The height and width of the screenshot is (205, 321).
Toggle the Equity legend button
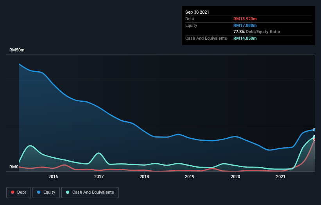(x=46, y=193)
